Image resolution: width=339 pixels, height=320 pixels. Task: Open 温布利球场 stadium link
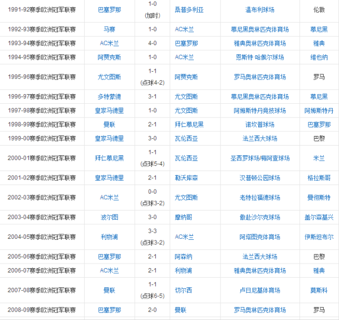[x=260, y=10]
